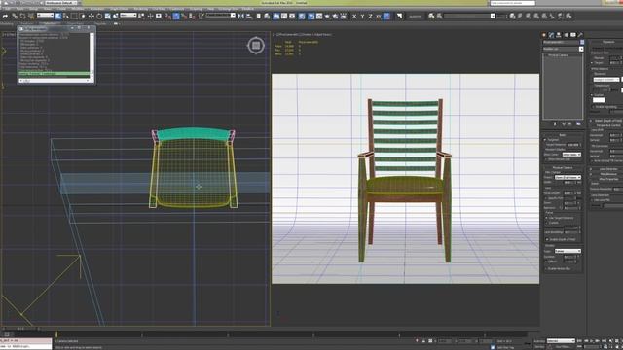Click the Pin Stack button below modifier stack
Viewport: 623px width, 350px height.
point(546,123)
